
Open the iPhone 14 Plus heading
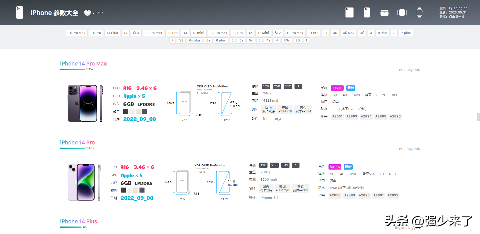coord(78,222)
